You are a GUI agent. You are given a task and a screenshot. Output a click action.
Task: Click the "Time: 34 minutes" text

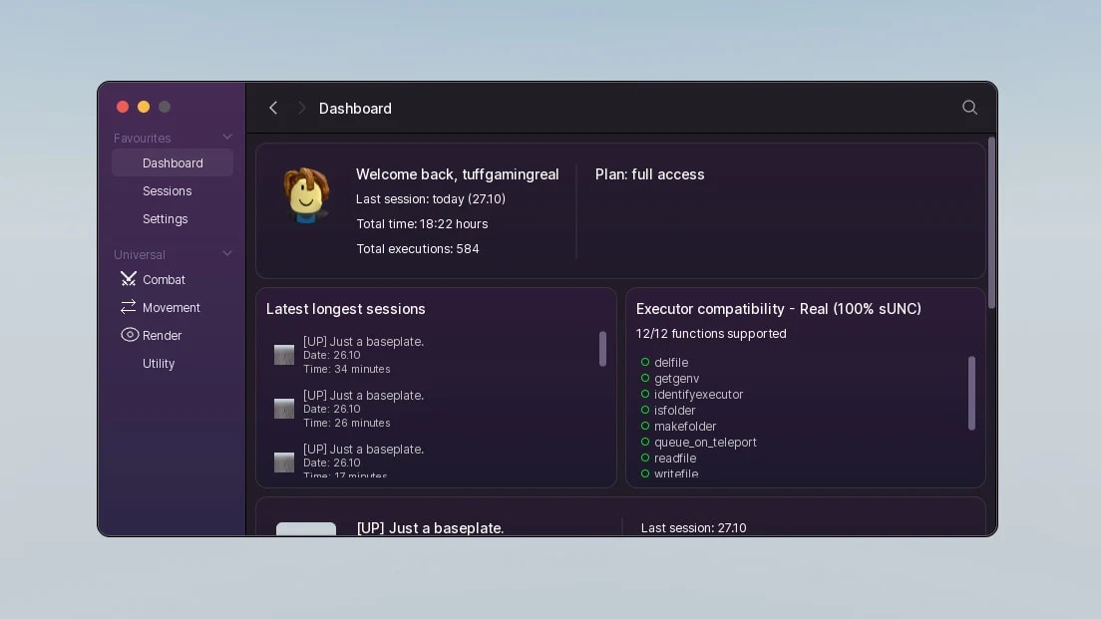[x=347, y=369]
